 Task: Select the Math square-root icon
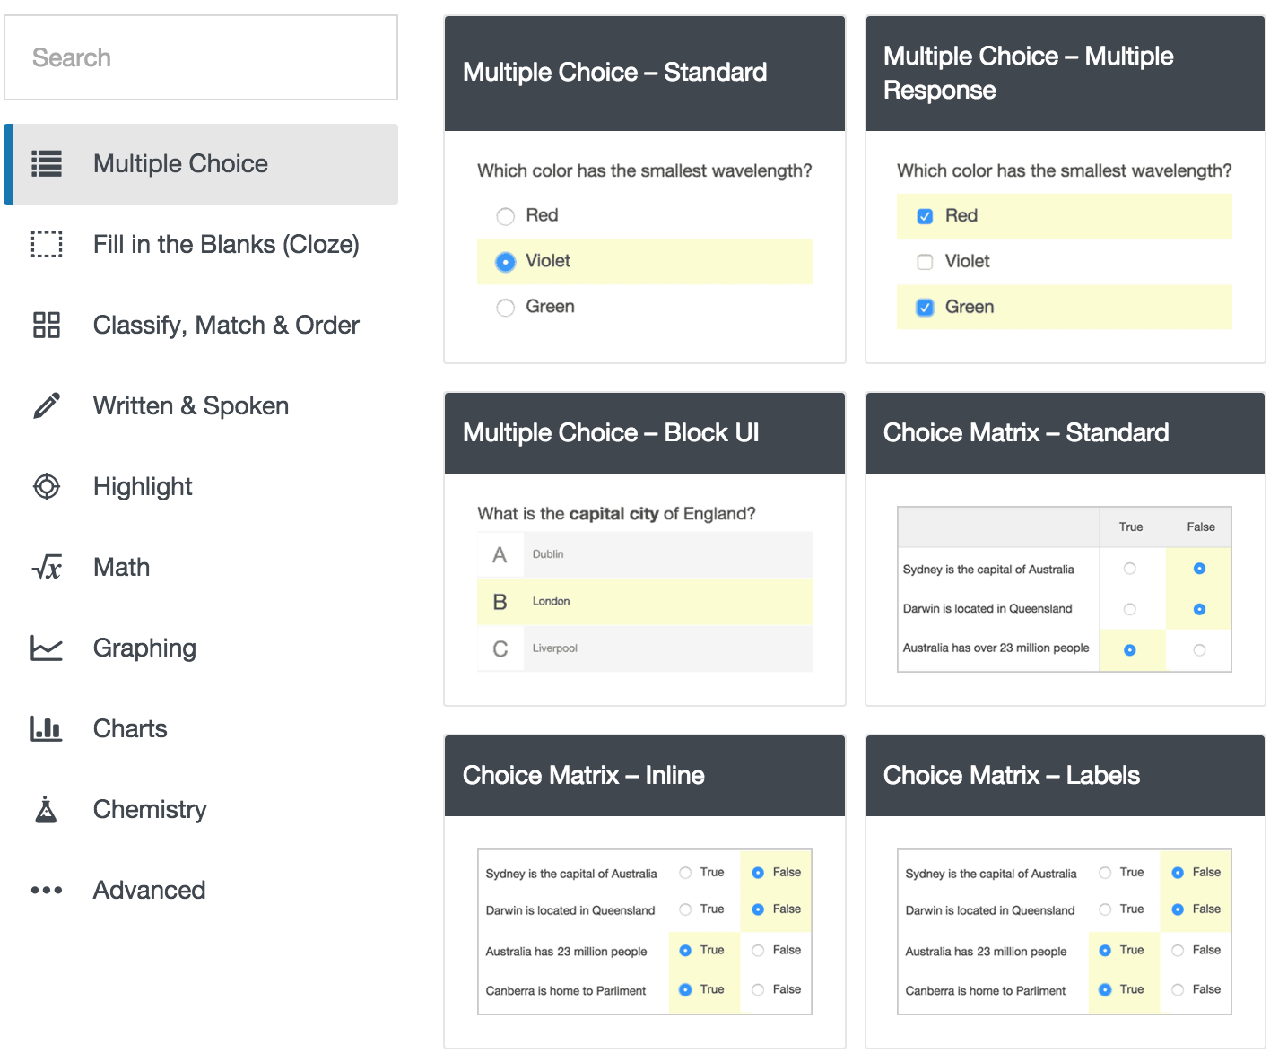pos(47,567)
